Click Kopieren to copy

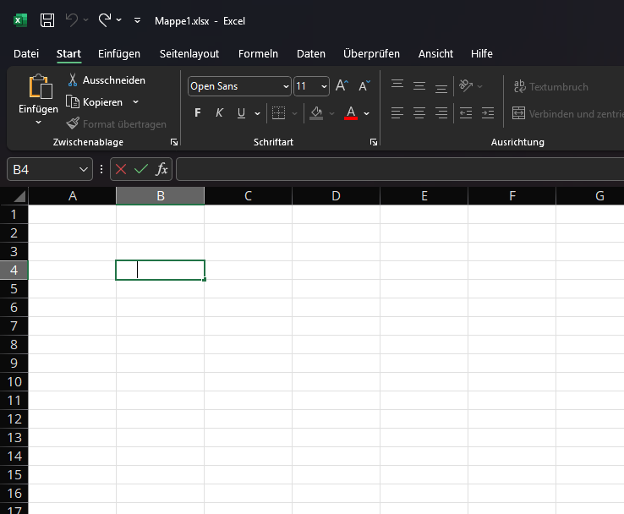[x=95, y=102]
